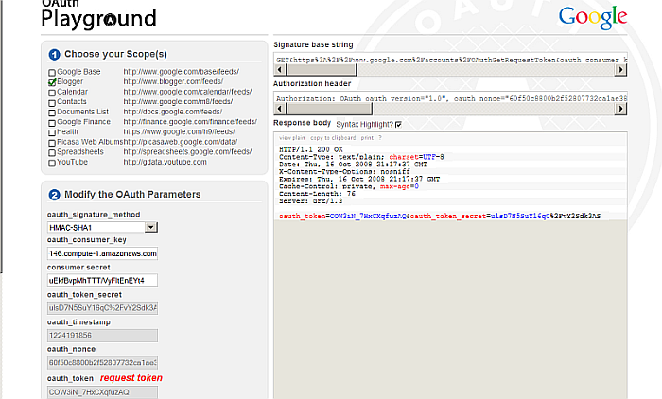Click the 'Content-Length: 76' response line

click(317, 194)
